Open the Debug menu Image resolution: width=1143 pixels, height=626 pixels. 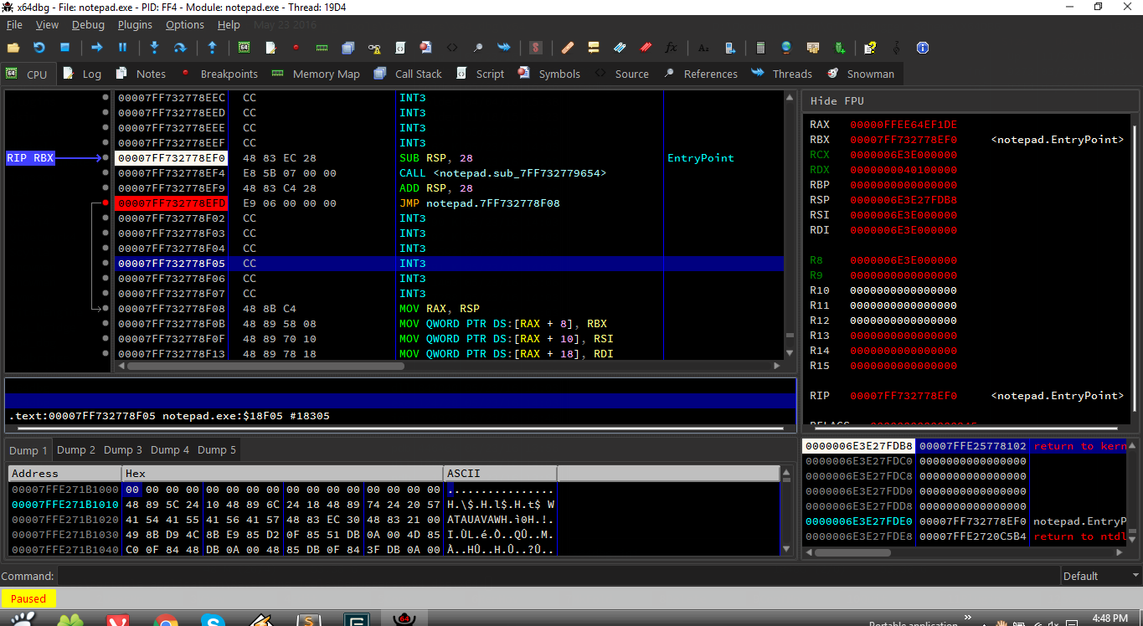[88, 25]
